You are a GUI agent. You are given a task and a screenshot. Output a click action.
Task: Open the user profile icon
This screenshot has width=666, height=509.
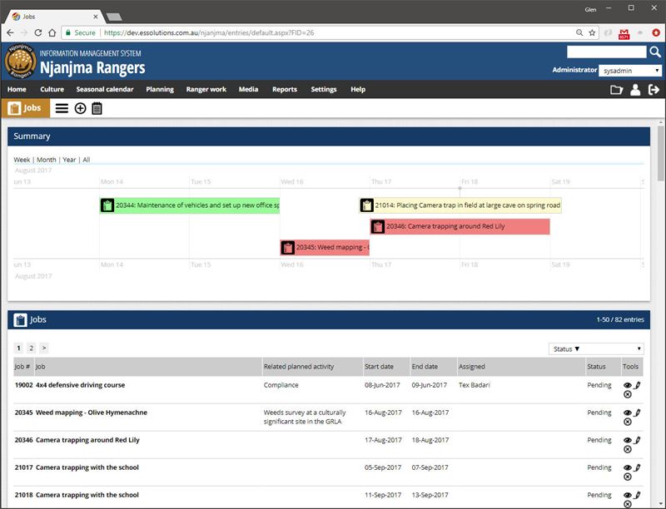pyautogui.click(x=635, y=90)
